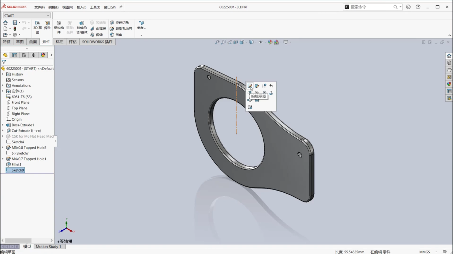The image size is (453, 254).
Task: Open the 插入(I) Insert menu
Action: coord(81,7)
